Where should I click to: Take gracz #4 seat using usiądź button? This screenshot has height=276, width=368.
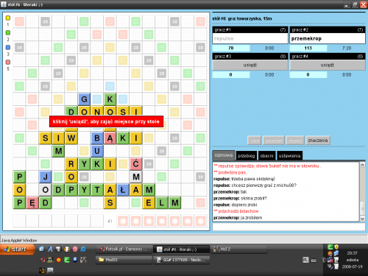coord(328,65)
